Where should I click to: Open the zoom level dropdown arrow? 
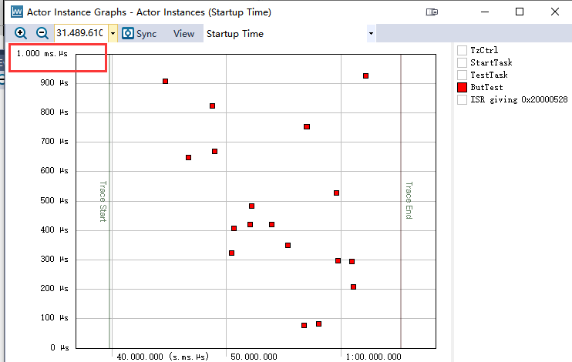pyautogui.click(x=113, y=34)
